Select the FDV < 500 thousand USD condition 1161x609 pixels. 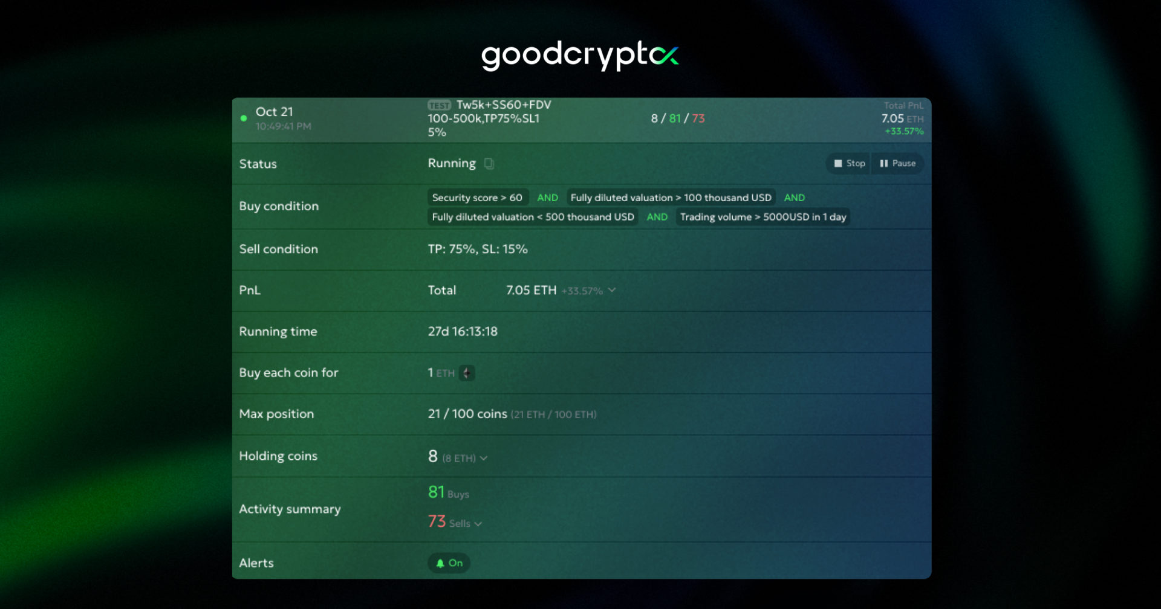[533, 217]
